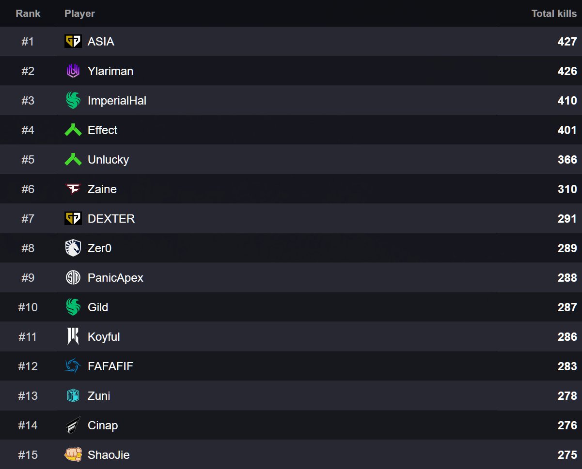Open player name Unlucky
The height and width of the screenshot is (469, 582).
[108, 160]
